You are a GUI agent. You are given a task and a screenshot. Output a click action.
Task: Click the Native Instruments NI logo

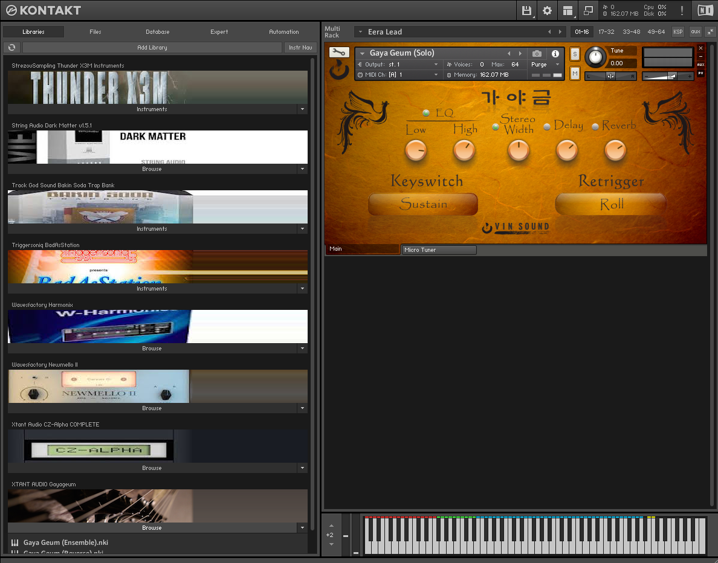click(705, 10)
